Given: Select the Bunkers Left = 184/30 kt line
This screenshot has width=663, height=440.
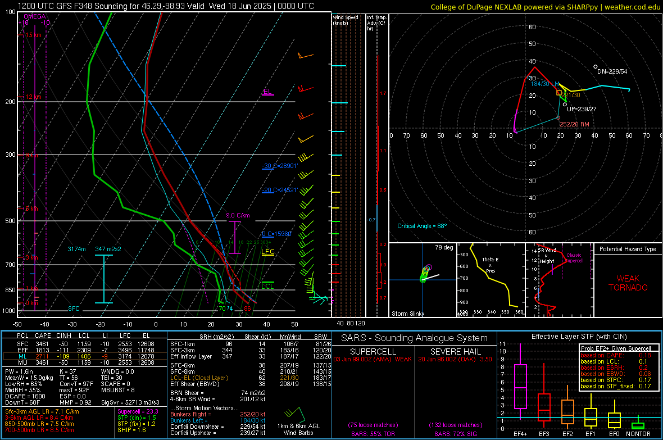Looking at the screenshot, I should pyautogui.click(x=218, y=421).
